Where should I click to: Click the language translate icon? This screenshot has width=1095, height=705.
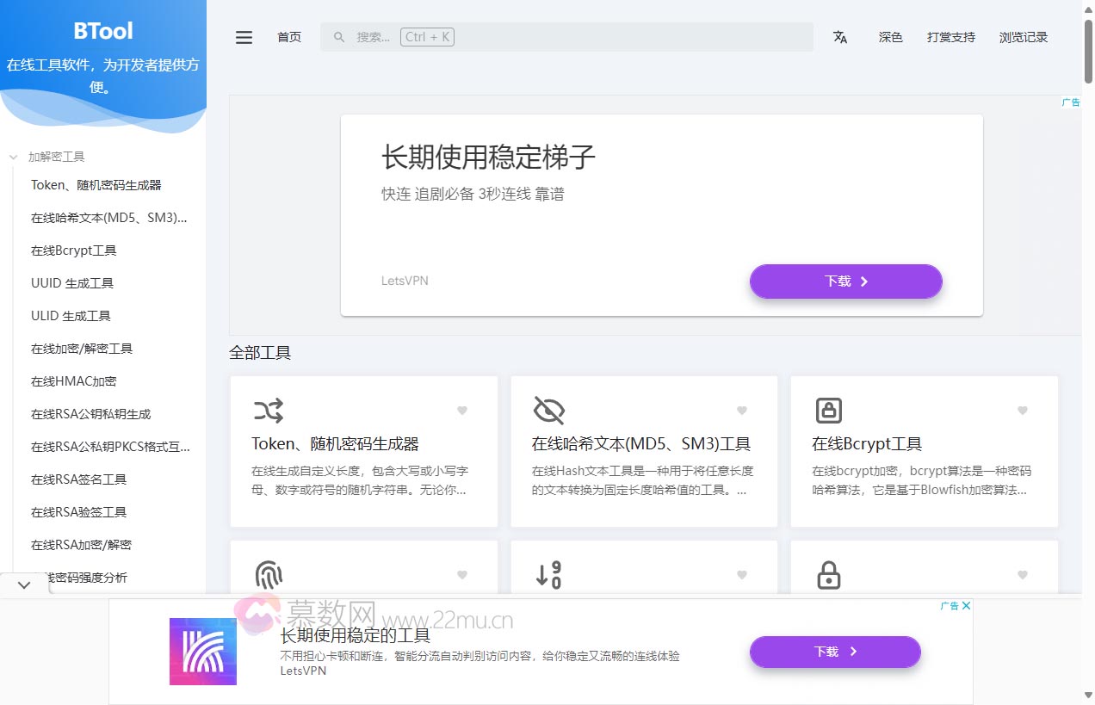840,37
